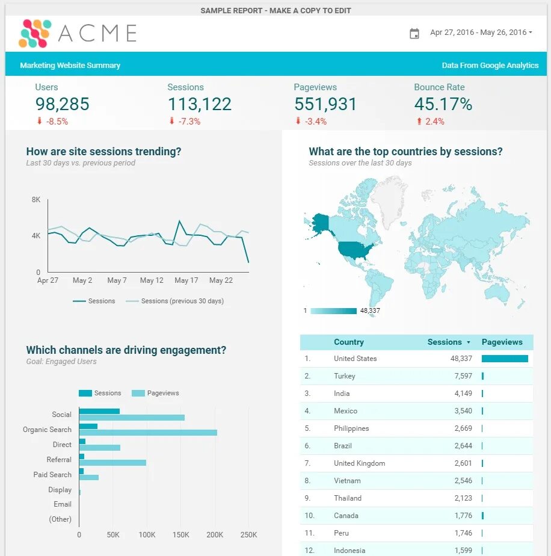Click the Philippines row name
This screenshot has width=551, height=556.
pos(351,428)
